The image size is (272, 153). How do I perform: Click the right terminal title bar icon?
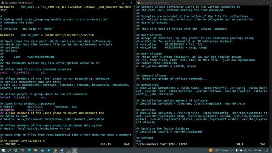pyautogui.click(x=139, y=3)
